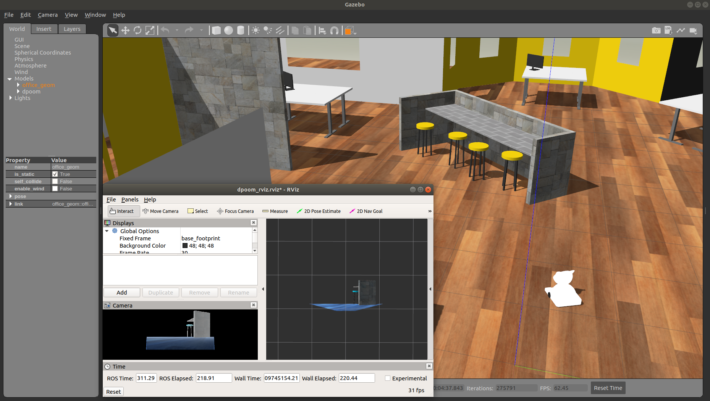710x401 pixels.
Task: Select the Focus Camera tool
Action: tap(235, 211)
